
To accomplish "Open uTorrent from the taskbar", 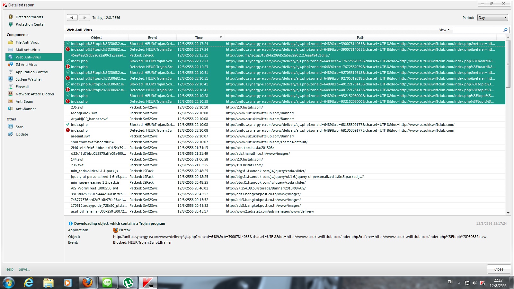I will pyautogui.click(x=128, y=283).
